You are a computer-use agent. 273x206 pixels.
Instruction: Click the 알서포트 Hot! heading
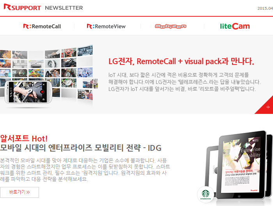(x=24, y=138)
